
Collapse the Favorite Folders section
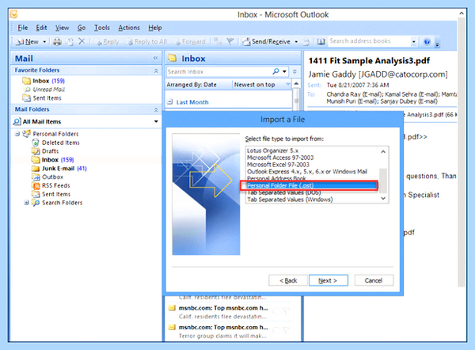click(x=156, y=70)
